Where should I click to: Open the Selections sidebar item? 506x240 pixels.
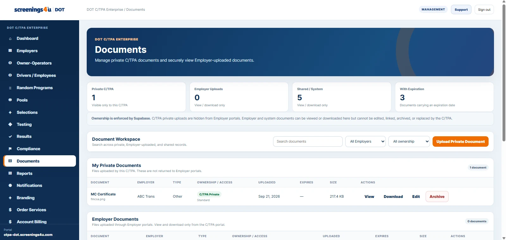click(40, 112)
